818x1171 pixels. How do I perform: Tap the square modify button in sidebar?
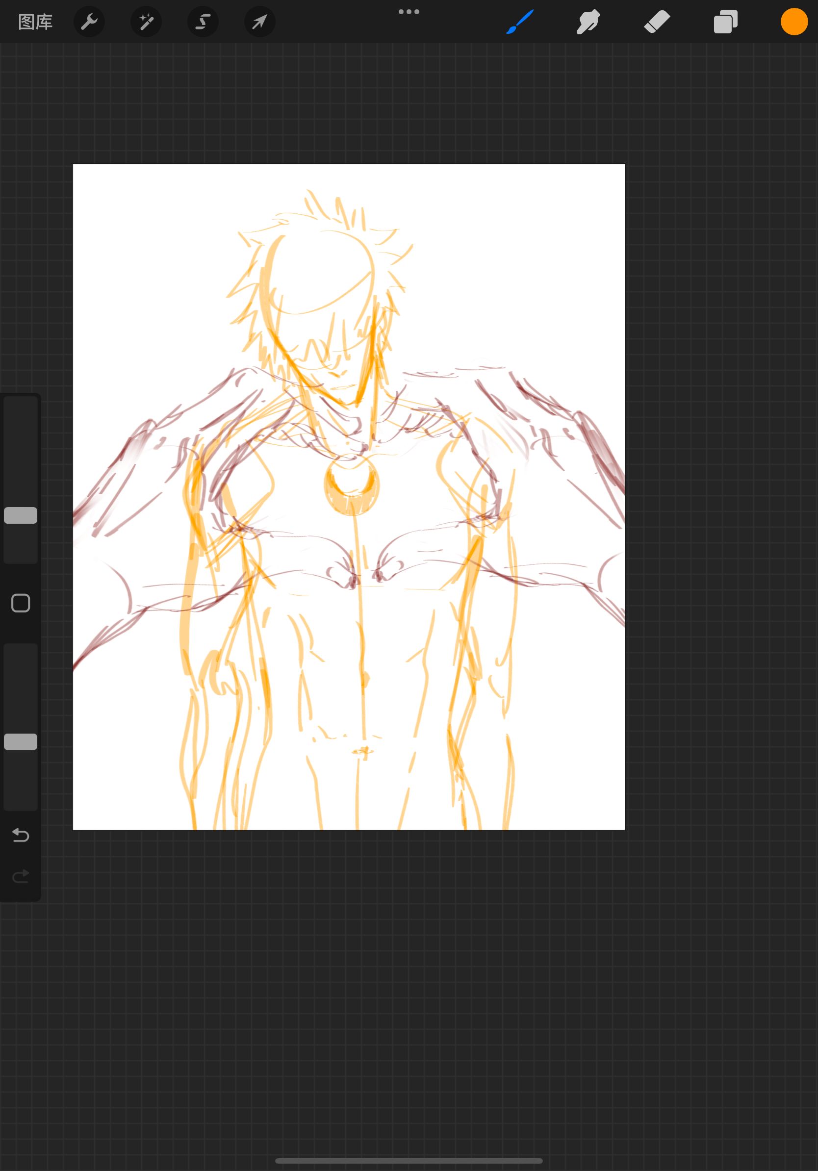pos(21,603)
